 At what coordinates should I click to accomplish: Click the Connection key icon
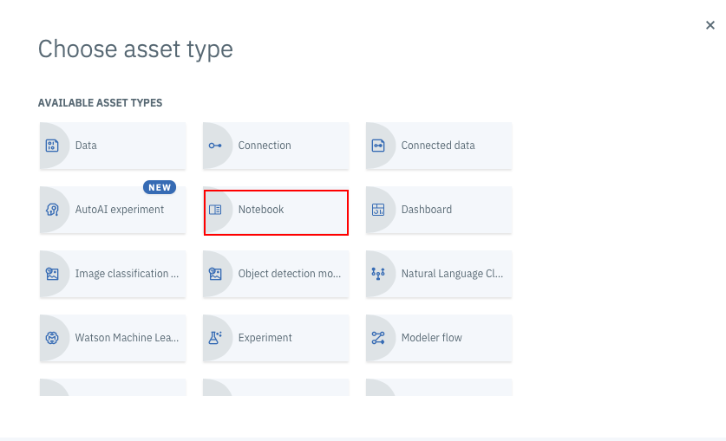[215, 146]
